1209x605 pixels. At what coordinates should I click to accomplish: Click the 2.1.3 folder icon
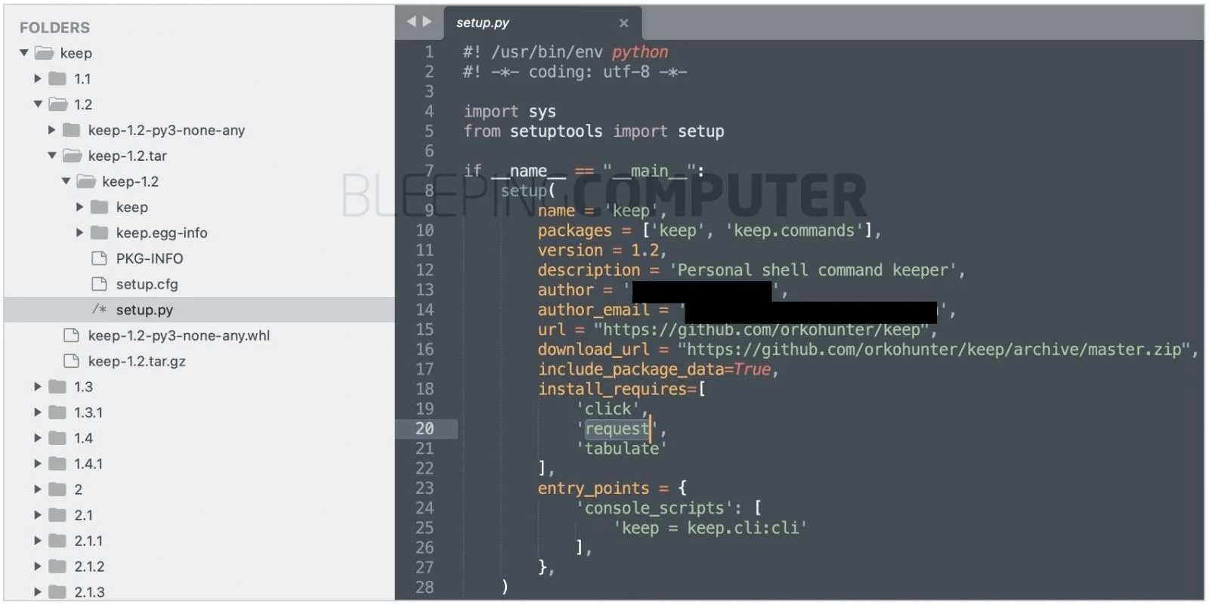pos(57,592)
